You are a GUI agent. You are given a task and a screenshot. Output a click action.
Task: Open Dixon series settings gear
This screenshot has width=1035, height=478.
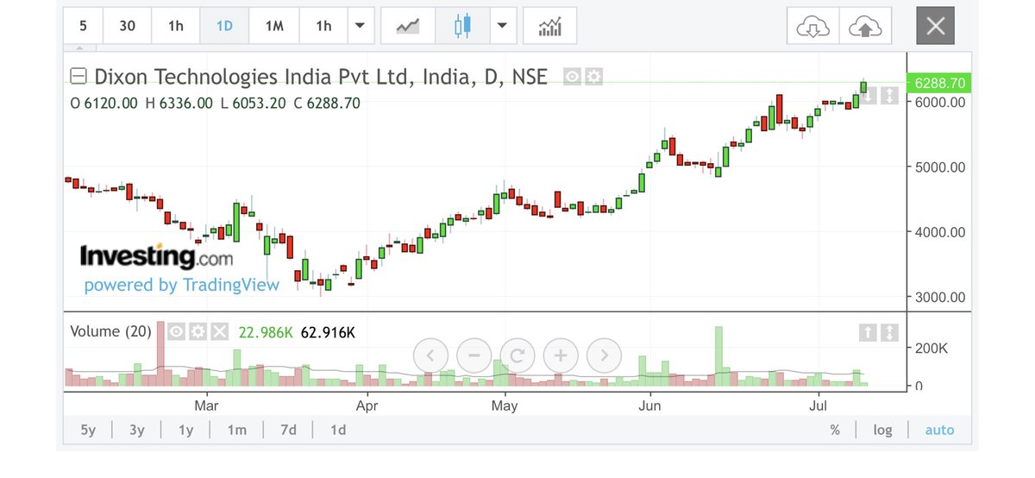(593, 77)
